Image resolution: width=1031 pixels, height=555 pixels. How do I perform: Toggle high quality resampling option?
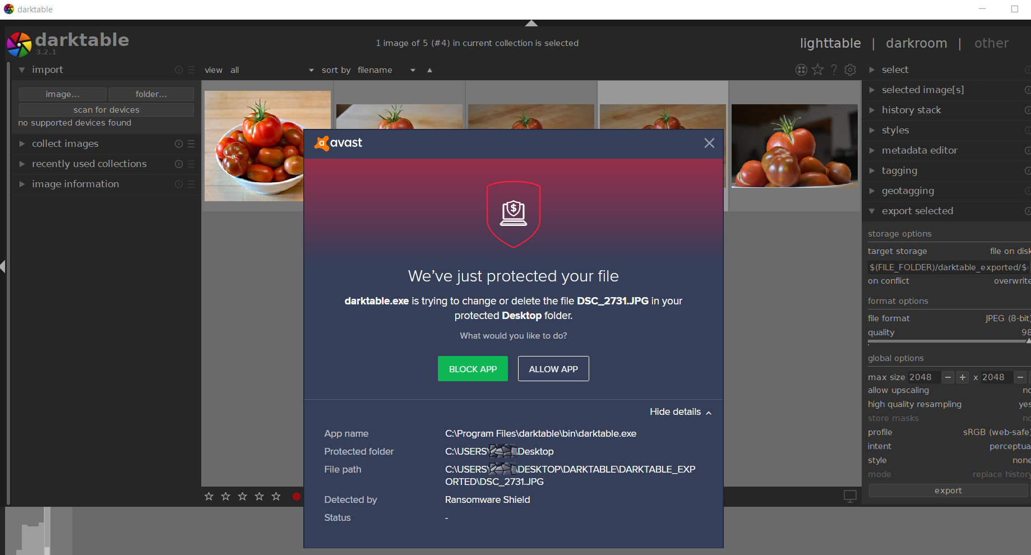point(949,404)
